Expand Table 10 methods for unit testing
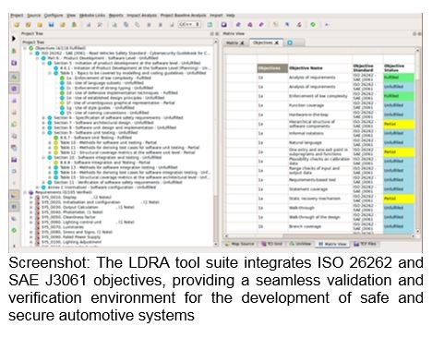The height and width of the screenshot is (338, 432). (x=50, y=143)
